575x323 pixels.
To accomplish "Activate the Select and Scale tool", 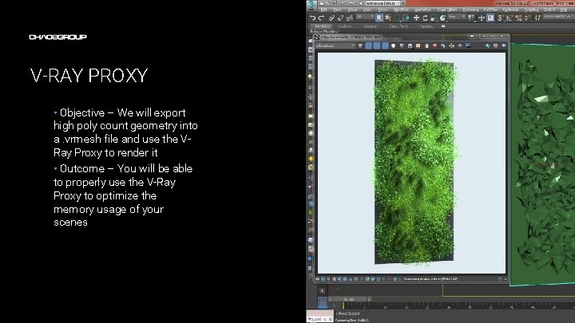I will pos(434,18).
